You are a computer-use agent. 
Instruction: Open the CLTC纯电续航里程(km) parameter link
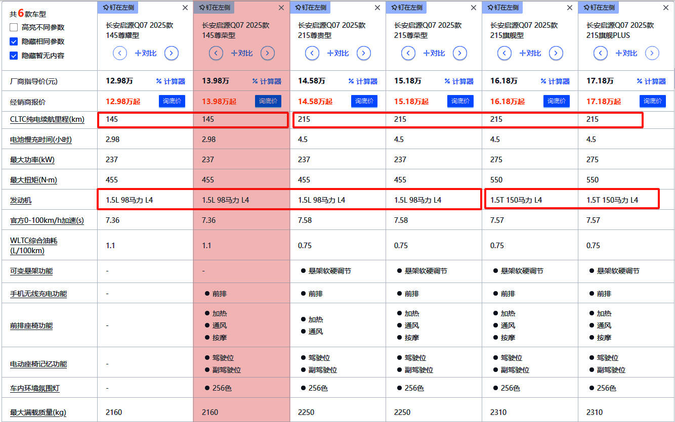click(x=47, y=120)
